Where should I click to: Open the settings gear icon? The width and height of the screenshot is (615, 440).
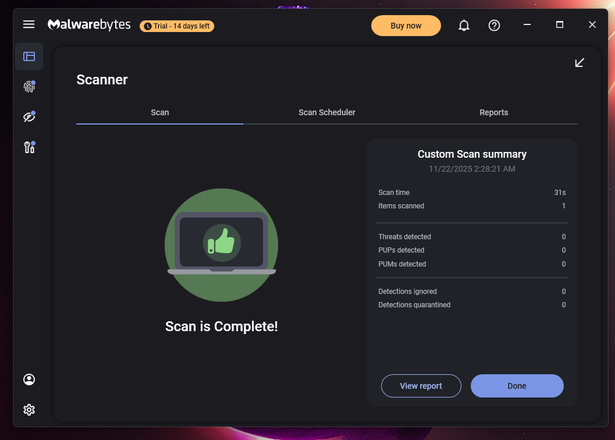(x=29, y=410)
